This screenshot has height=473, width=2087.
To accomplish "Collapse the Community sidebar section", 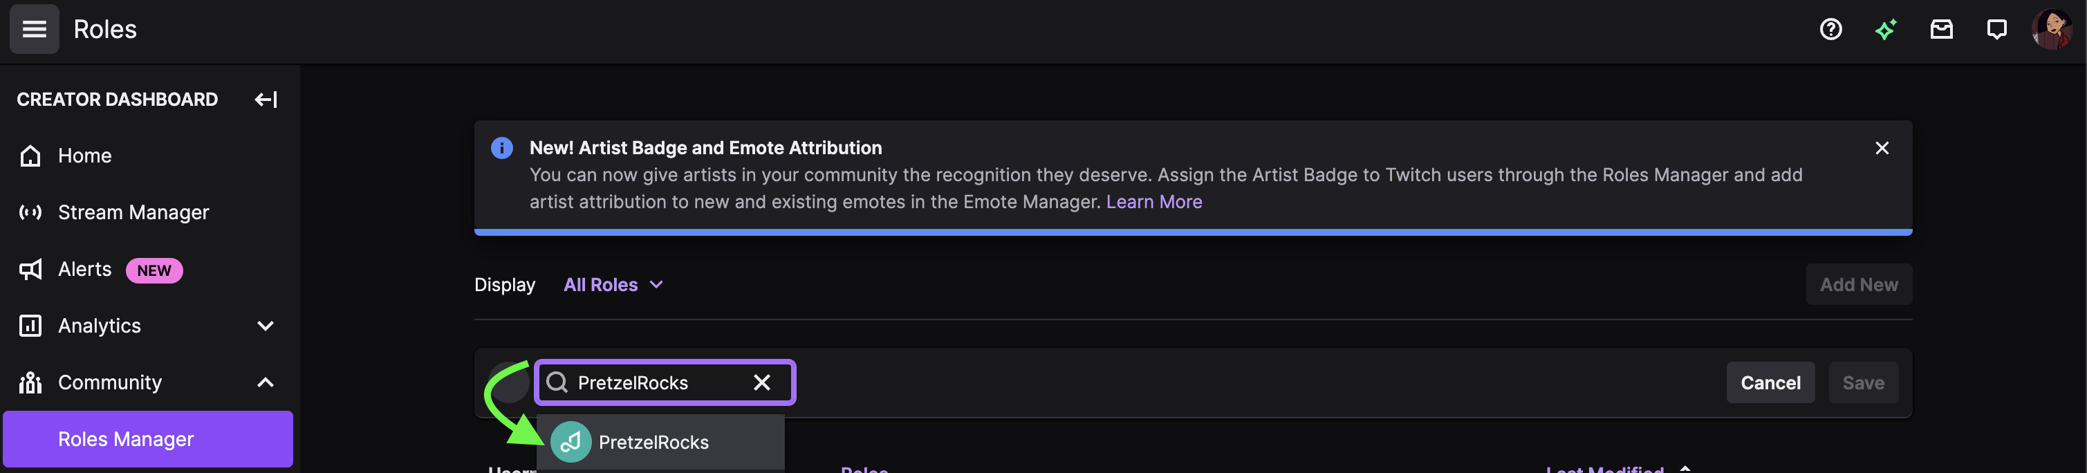I will coord(265,382).
